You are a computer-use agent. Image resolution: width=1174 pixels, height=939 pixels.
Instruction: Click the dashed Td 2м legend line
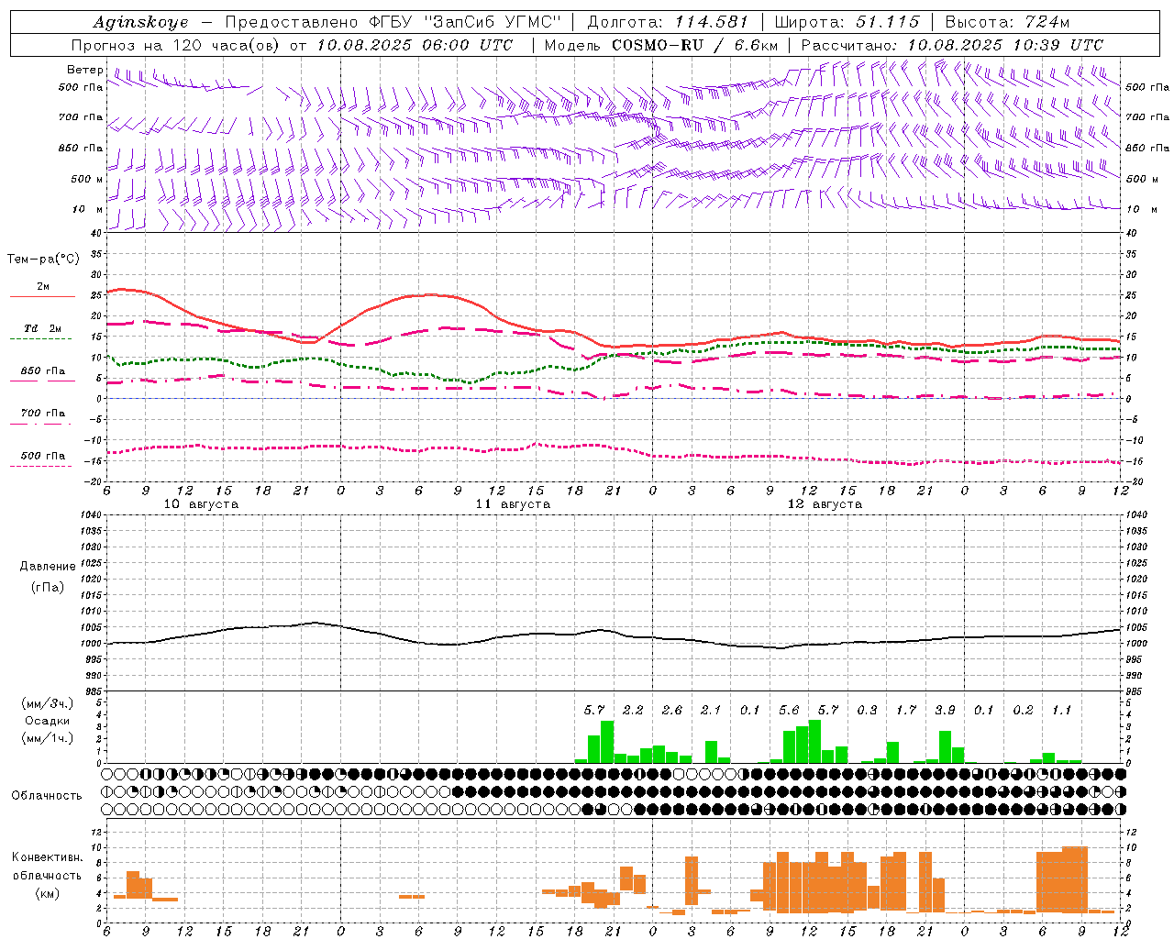pyautogui.click(x=41, y=339)
